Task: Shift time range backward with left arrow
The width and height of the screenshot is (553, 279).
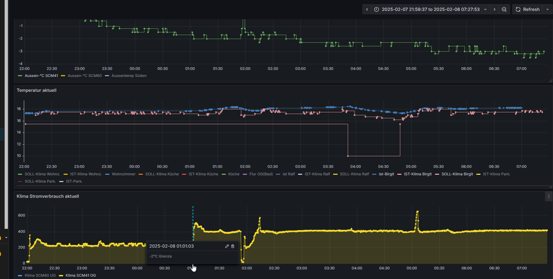Action: (x=367, y=10)
